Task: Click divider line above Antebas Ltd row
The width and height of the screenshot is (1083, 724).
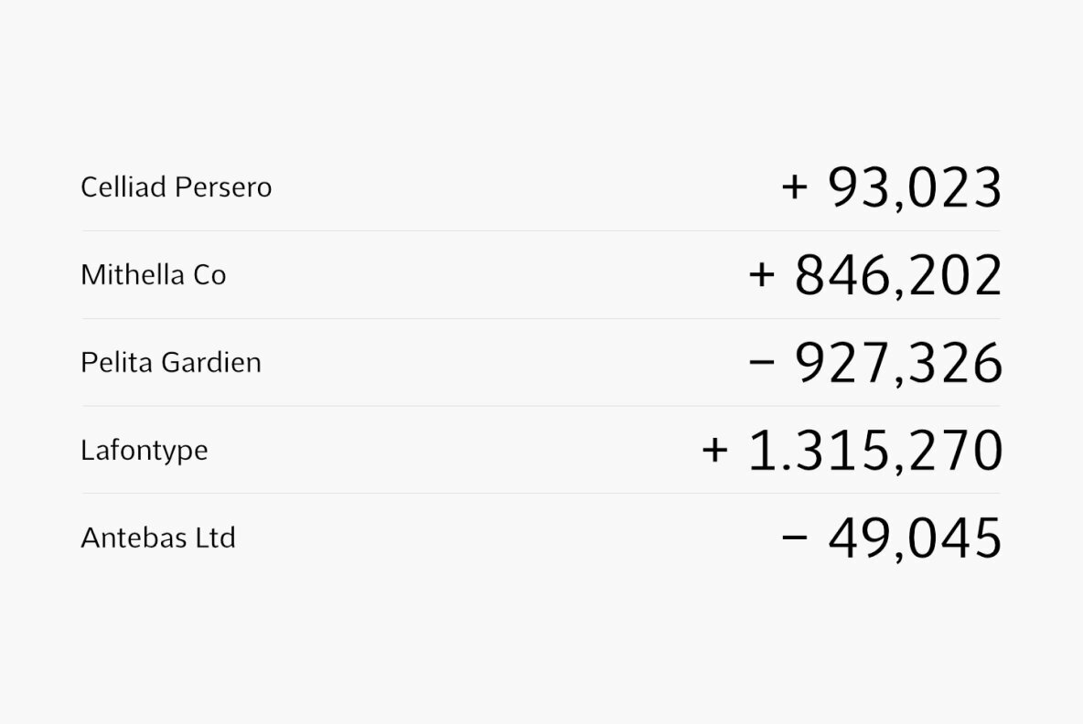Action: pos(541,494)
